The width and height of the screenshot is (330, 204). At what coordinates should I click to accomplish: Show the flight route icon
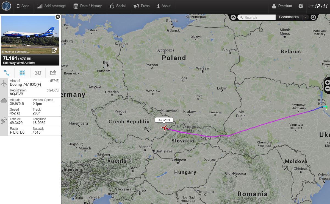7,73
